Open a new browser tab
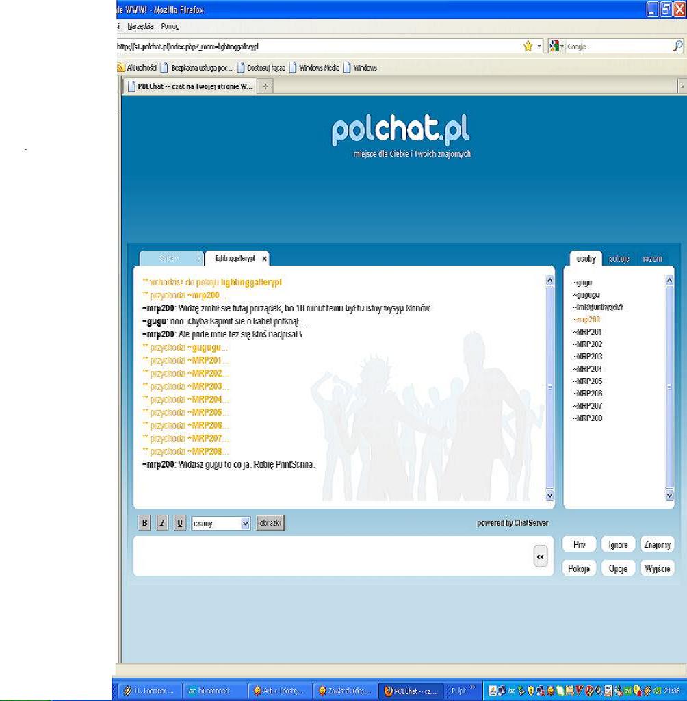This screenshot has width=687, height=701. coord(265,86)
